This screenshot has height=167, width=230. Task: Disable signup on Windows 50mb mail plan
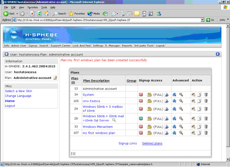coord(141,119)
